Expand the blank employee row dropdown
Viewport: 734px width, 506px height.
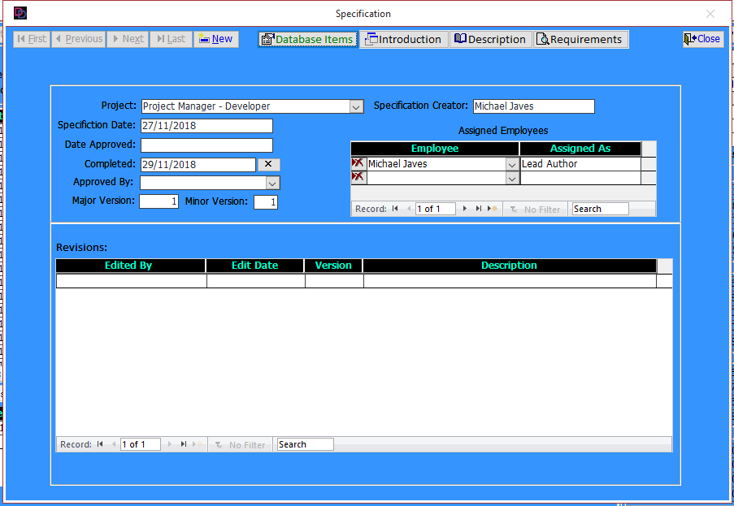512,178
